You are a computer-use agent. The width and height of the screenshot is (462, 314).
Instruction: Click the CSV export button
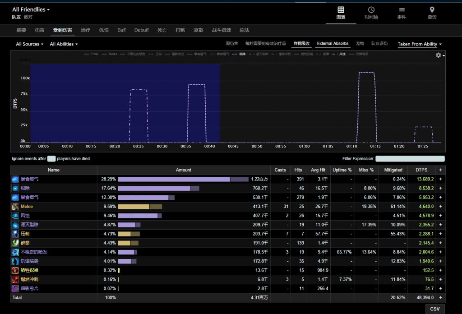coord(435,309)
